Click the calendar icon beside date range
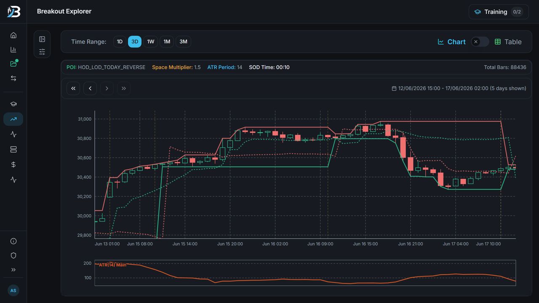 coord(394,88)
